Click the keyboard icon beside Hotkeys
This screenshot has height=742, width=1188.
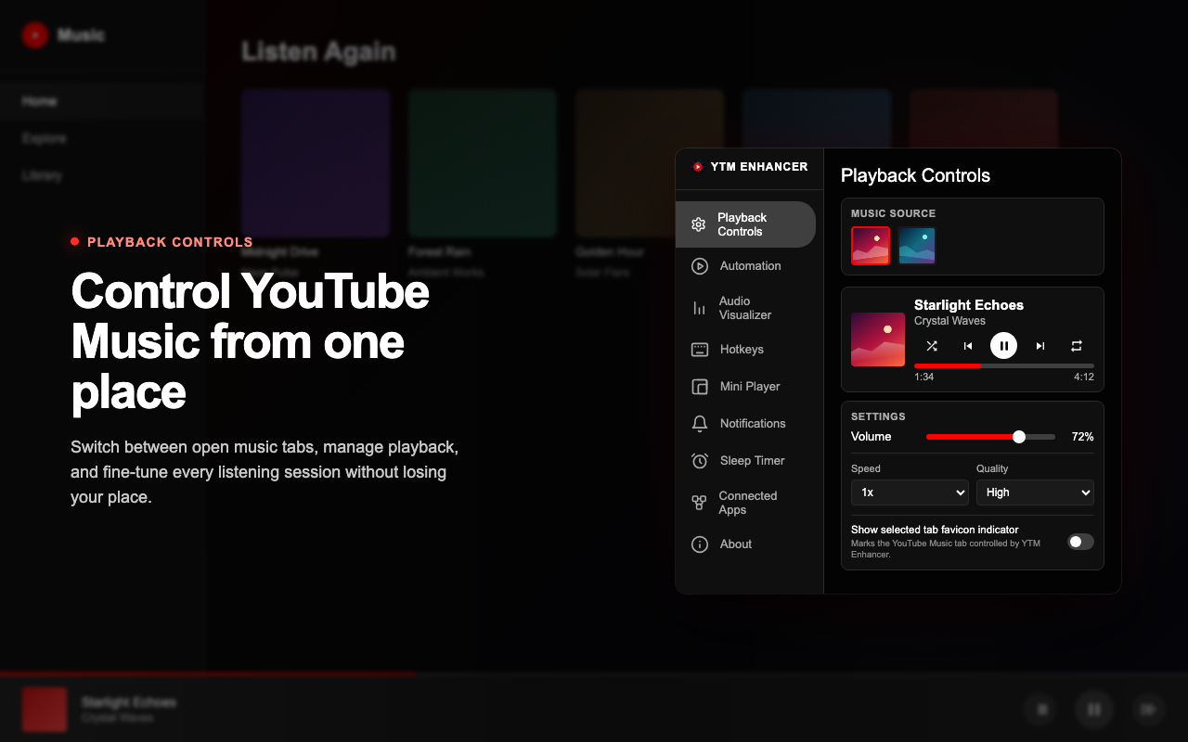click(700, 350)
